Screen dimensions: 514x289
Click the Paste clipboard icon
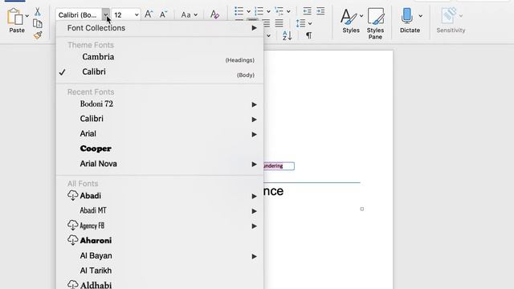click(x=15, y=16)
